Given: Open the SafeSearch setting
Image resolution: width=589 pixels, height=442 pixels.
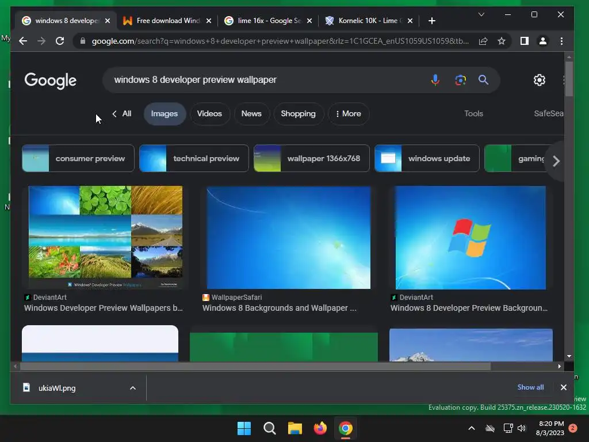Looking at the screenshot, I should tap(548, 113).
